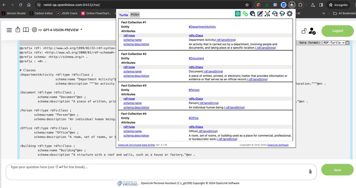Image resolution: width=356 pixels, height=188 pixels.
Task: Click the green 'd' extension icon
Action: tap(267, 5)
